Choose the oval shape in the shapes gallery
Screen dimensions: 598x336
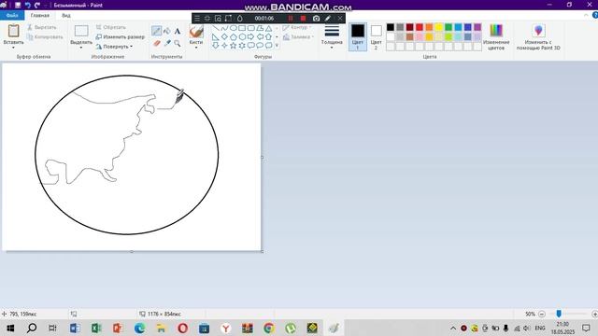coord(233,28)
